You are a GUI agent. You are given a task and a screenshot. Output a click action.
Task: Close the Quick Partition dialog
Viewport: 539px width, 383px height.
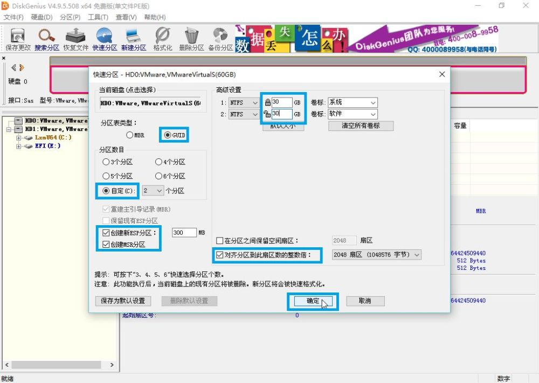[x=442, y=74]
